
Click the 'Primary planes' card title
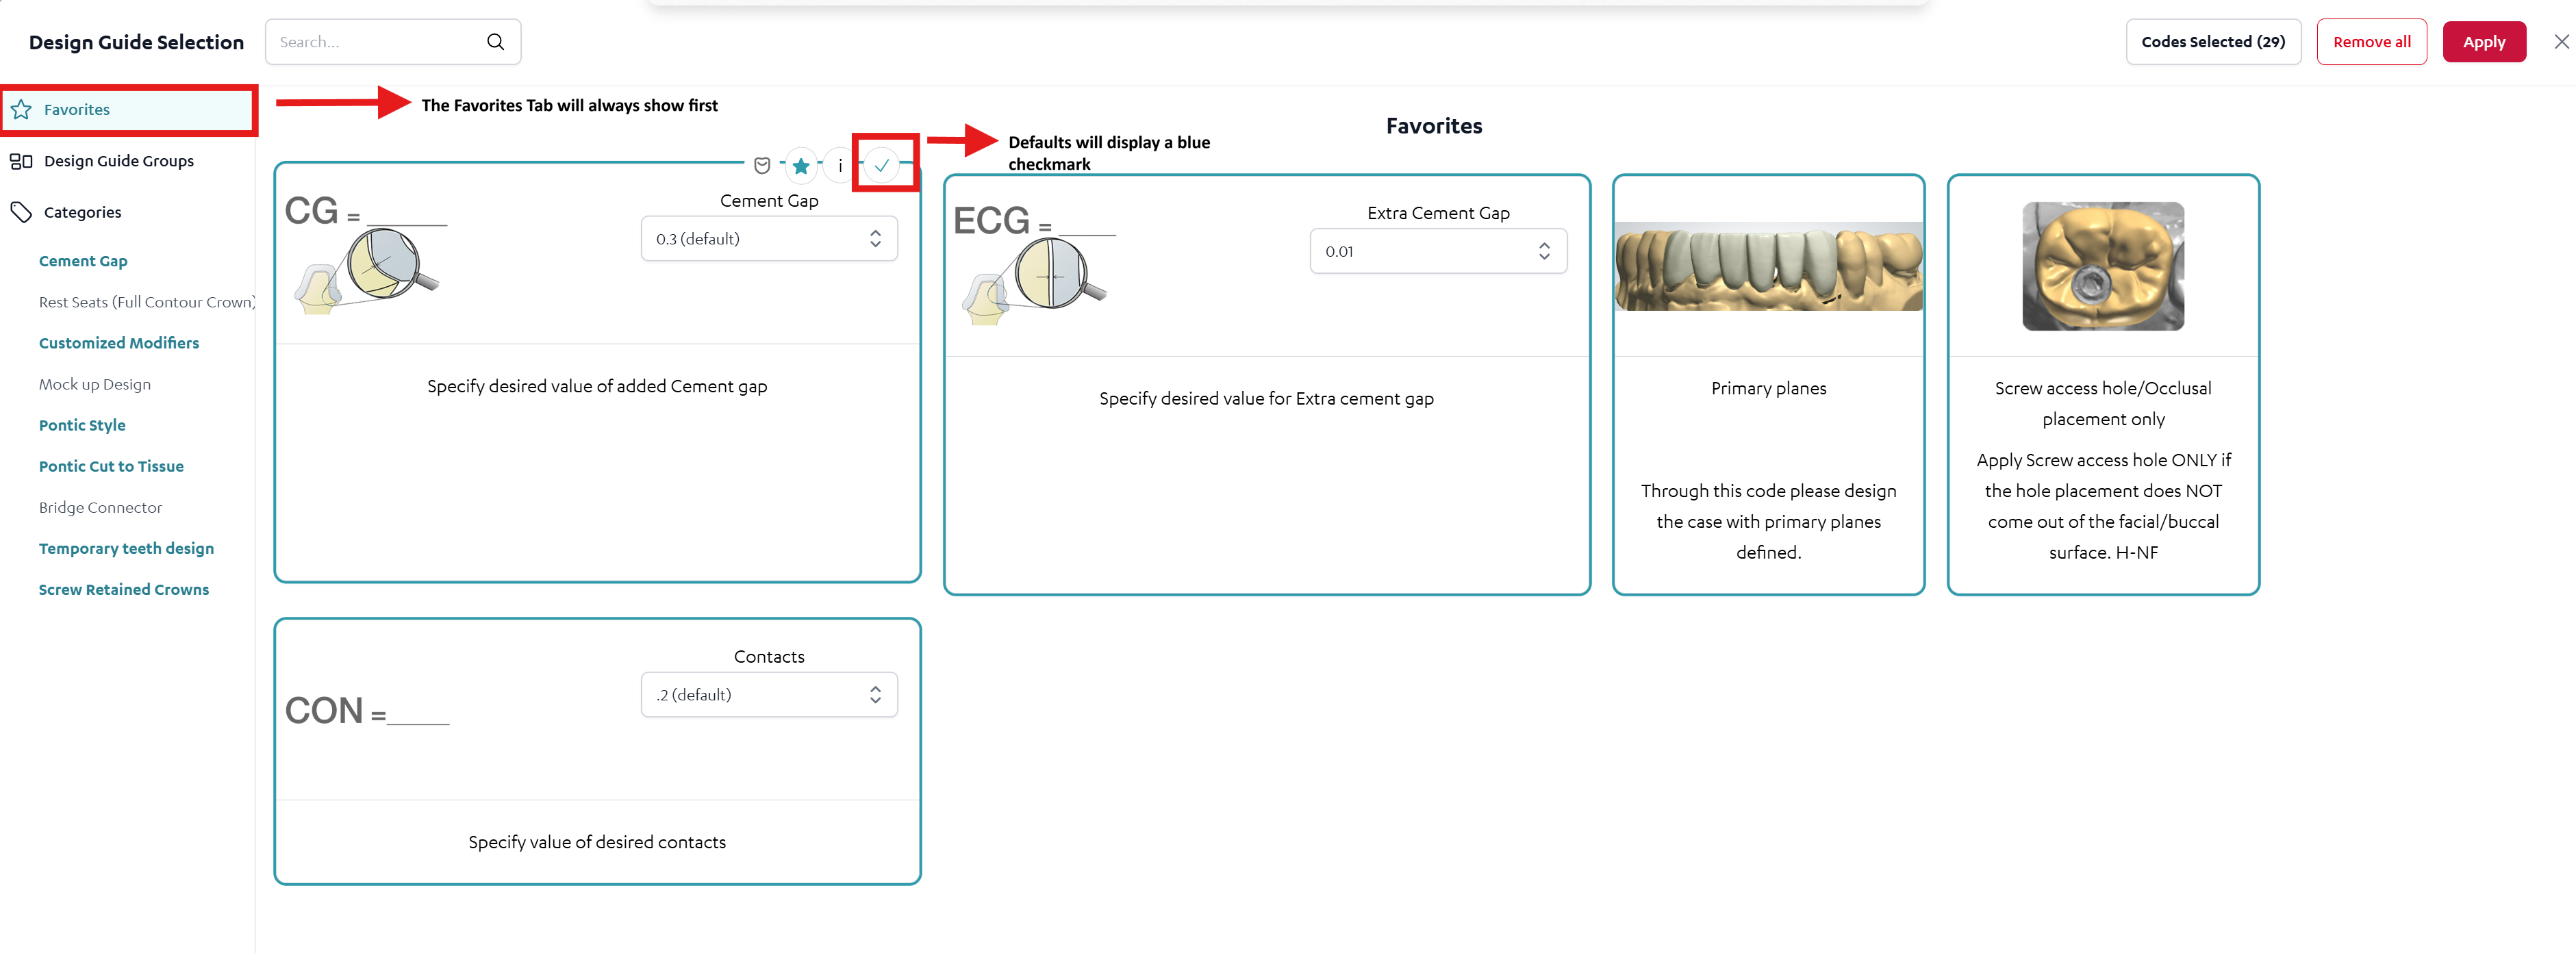tap(1768, 388)
